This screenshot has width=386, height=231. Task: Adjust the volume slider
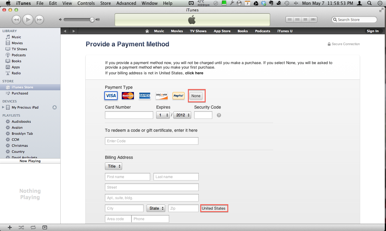80,20
